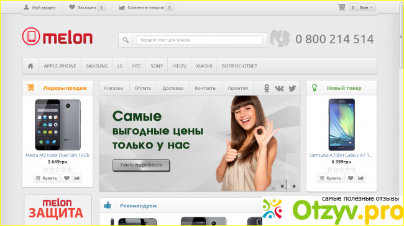
Task: Add Samsung Galaxy A7 to wishlist heart
Action: pos(351,178)
